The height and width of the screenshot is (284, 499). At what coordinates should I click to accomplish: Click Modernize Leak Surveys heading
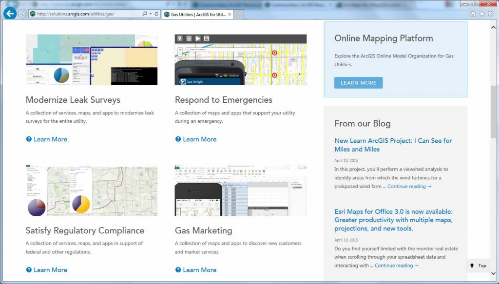73,100
